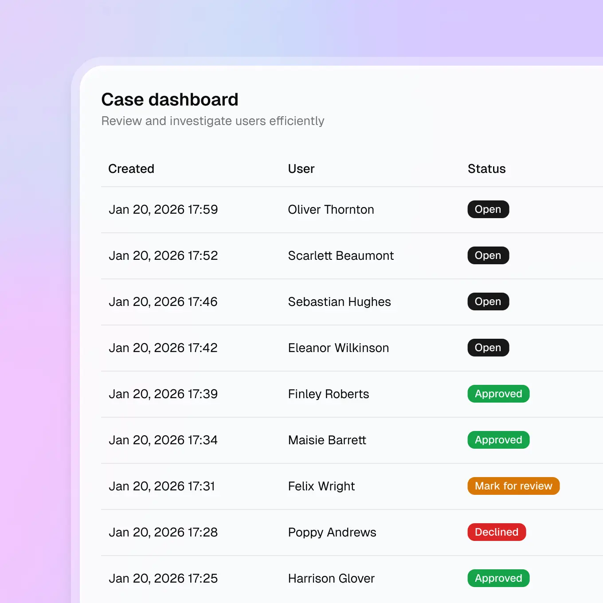Select Maisie Barrett in the table
Image resolution: width=603 pixels, height=603 pixels.
tap(327, 440)
